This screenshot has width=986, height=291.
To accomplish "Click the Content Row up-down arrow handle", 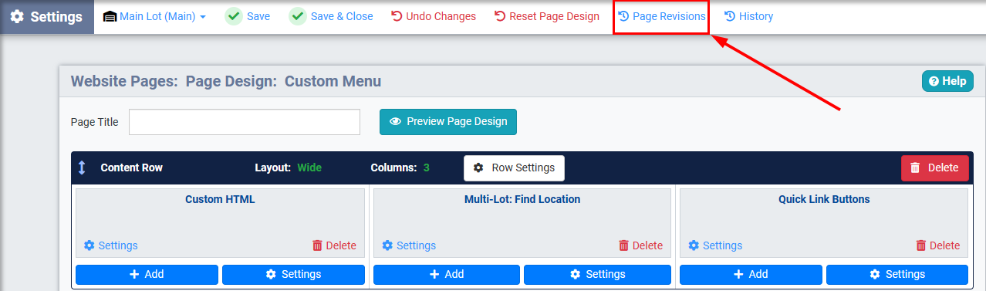I will pyautogui.click(x=82, y=167).
